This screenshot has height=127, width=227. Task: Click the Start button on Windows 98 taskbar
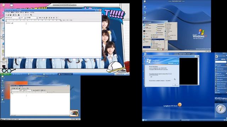(2, 119)
